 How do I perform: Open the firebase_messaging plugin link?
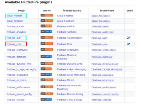click(17, 75)
